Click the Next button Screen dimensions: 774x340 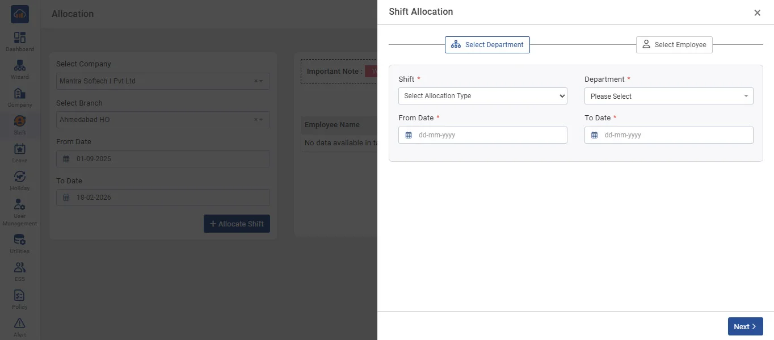[744, 326]
